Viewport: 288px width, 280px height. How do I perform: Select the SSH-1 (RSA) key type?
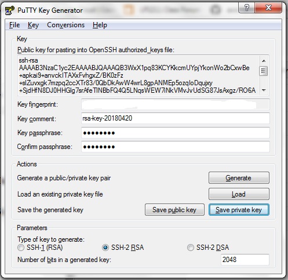[x=21, y=248]
